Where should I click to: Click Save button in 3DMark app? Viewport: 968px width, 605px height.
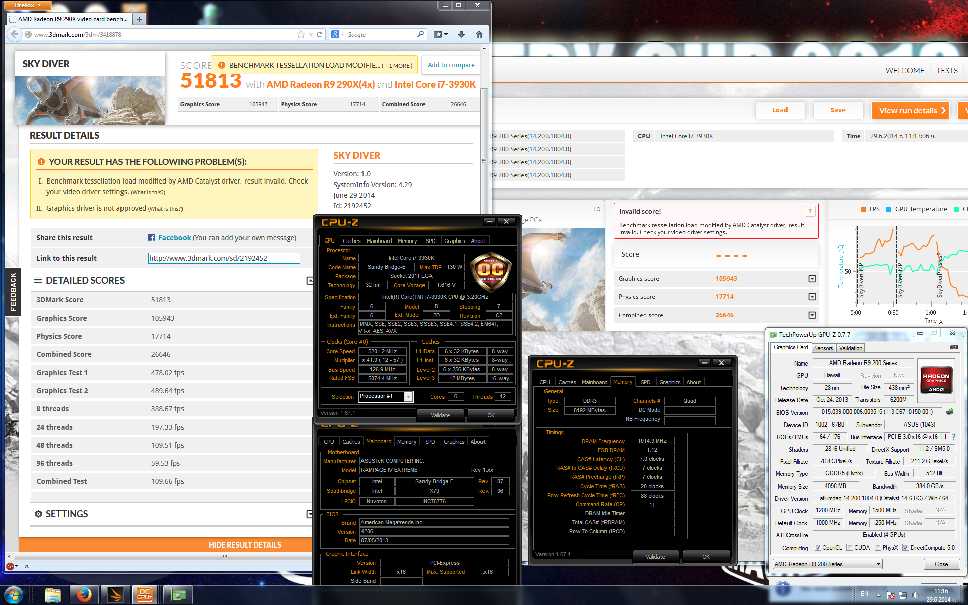click(838, 110)
